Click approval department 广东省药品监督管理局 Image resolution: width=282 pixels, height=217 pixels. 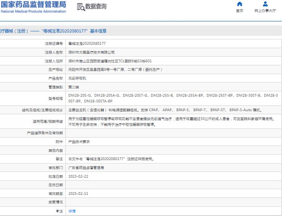(86, 168)
